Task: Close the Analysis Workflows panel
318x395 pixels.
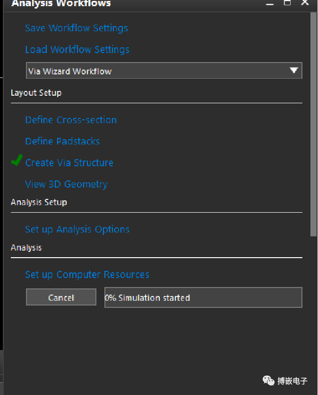Action: 305,2
